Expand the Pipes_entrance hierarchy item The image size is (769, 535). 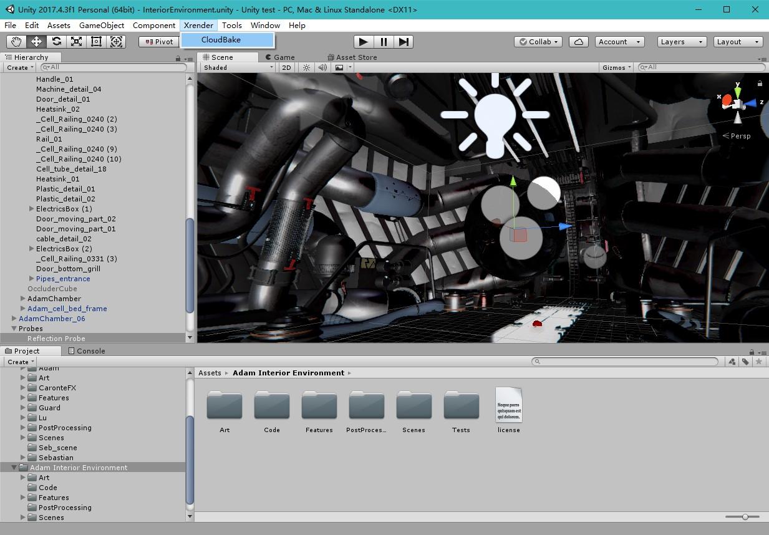coord(31,279)
